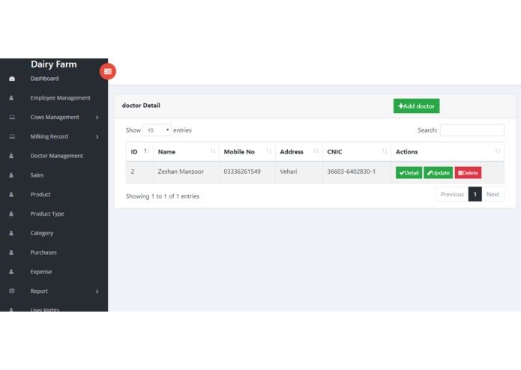The image size is (521, 370).
Task: Click the address cell Vehari
Action: (289, 172)
